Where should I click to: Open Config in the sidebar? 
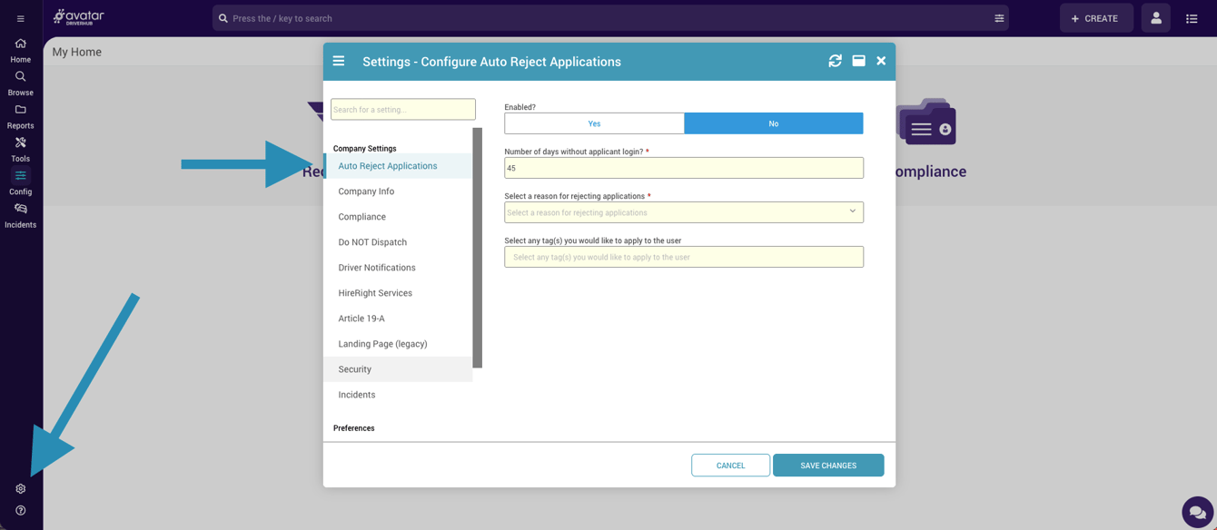tap(20, 182)
